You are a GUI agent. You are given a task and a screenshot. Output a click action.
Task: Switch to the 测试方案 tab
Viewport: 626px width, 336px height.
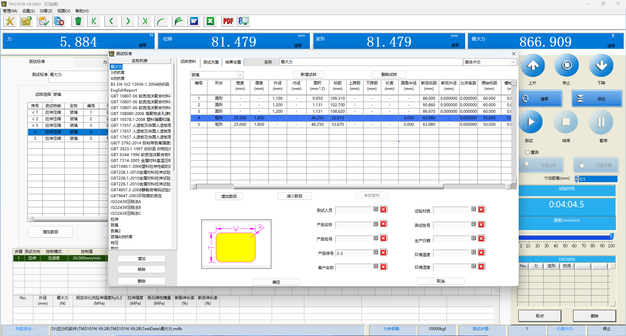pyautogui.click(x=211, y=62)
